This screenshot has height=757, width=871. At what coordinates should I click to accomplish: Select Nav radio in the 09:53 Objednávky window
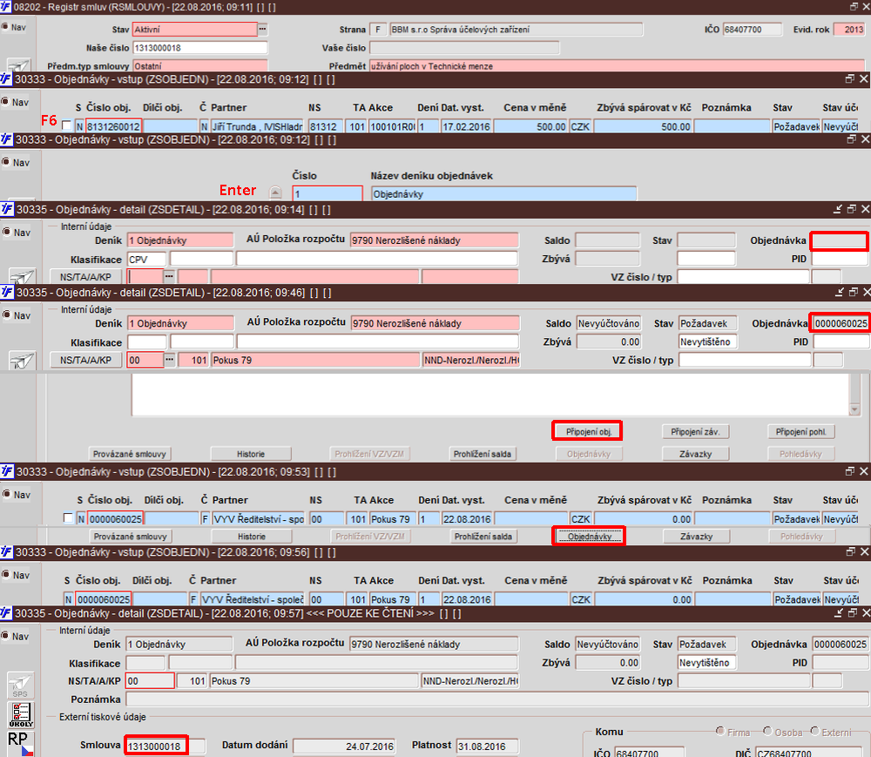click(x=6, y=494)
